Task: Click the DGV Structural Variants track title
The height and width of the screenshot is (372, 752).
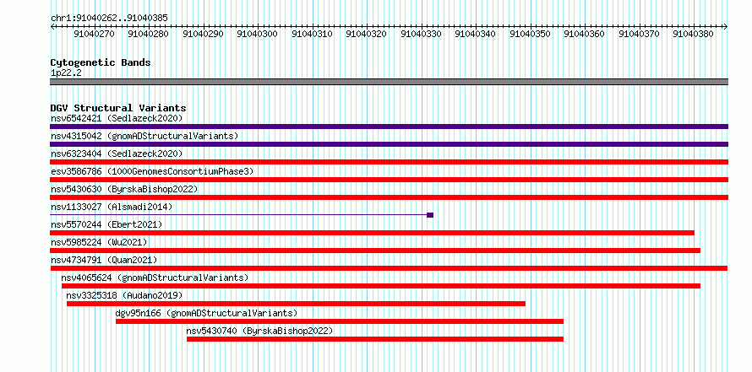Action: click(x=118, y=108)
